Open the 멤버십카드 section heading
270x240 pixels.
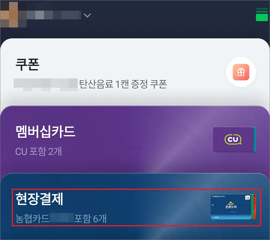[x=45, y=132]
